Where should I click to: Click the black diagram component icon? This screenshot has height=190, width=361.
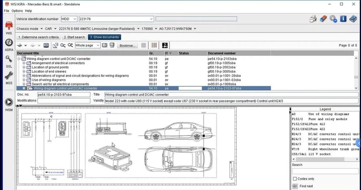click(165, 45)
